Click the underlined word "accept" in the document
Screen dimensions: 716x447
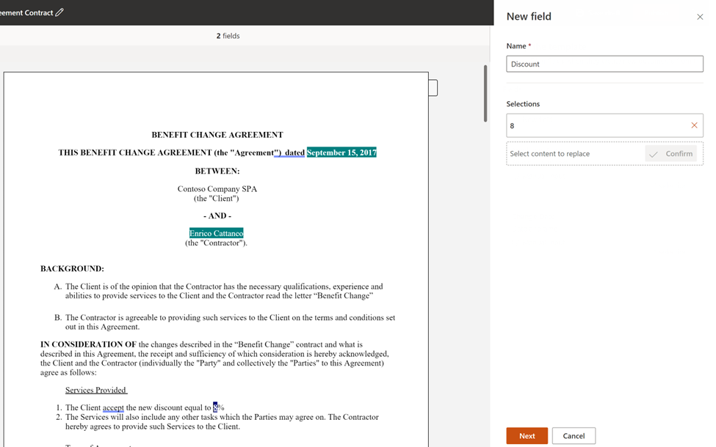click(113, 407)
